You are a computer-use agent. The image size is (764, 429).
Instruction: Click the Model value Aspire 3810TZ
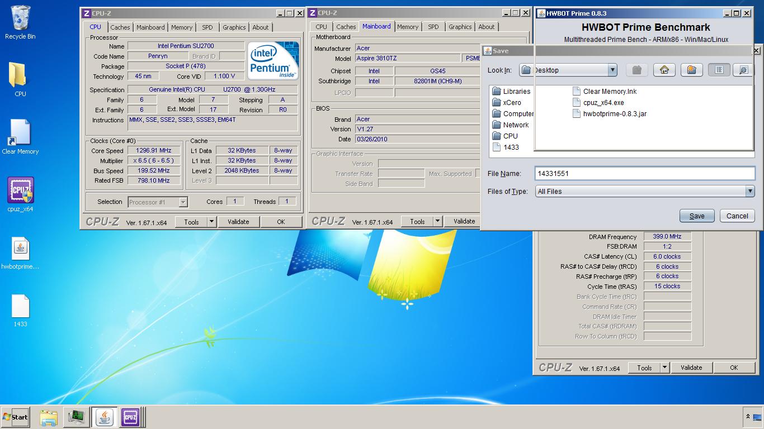(408, 58)
